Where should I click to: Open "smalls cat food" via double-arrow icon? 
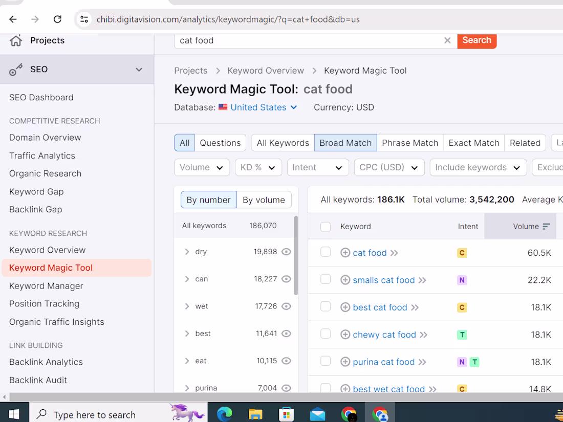pyautogui.click(x=423, y=280)
